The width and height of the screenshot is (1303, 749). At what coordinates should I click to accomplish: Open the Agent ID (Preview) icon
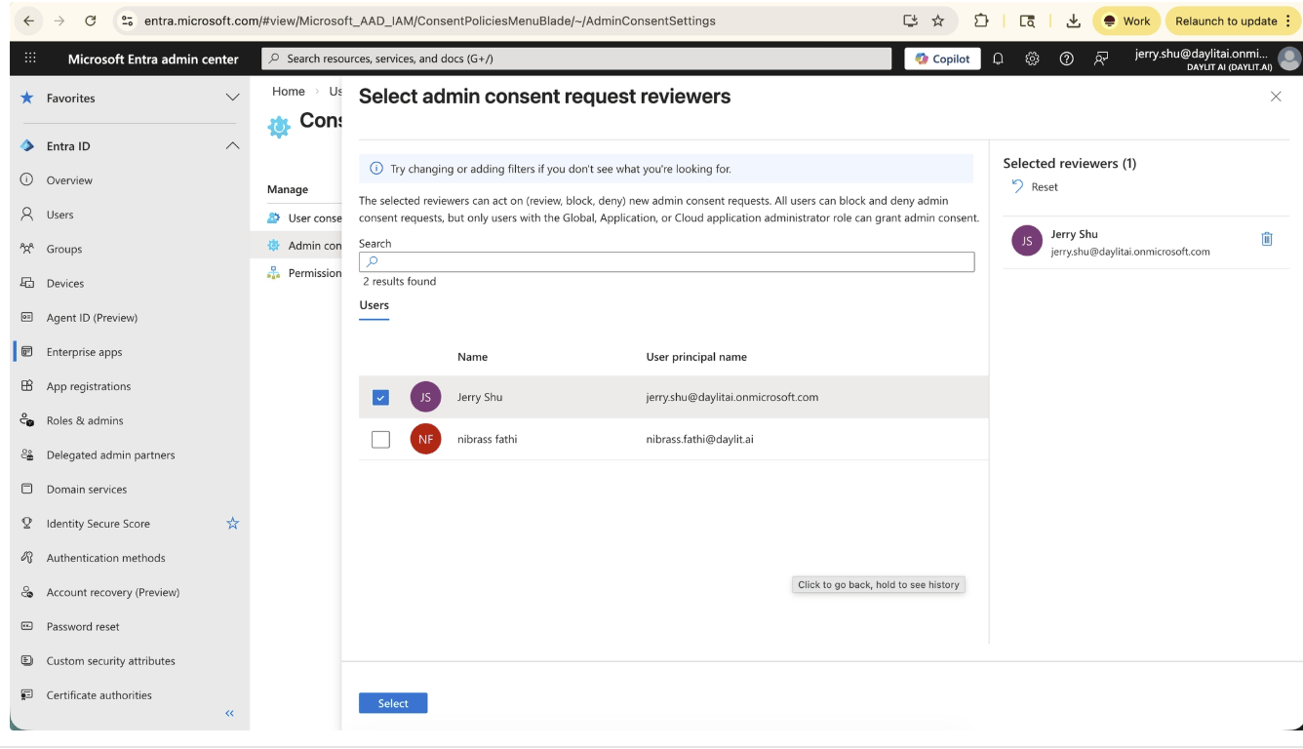tap(27, 317)
